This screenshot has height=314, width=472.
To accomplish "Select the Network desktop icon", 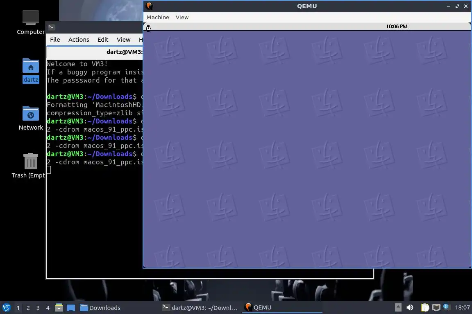I will point(31,118).
